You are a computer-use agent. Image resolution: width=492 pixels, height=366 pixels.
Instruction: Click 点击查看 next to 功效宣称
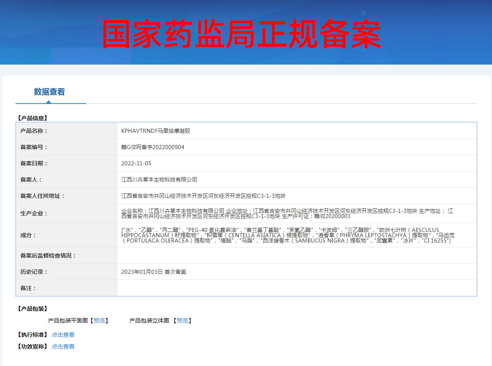click(x=63, y=346)
